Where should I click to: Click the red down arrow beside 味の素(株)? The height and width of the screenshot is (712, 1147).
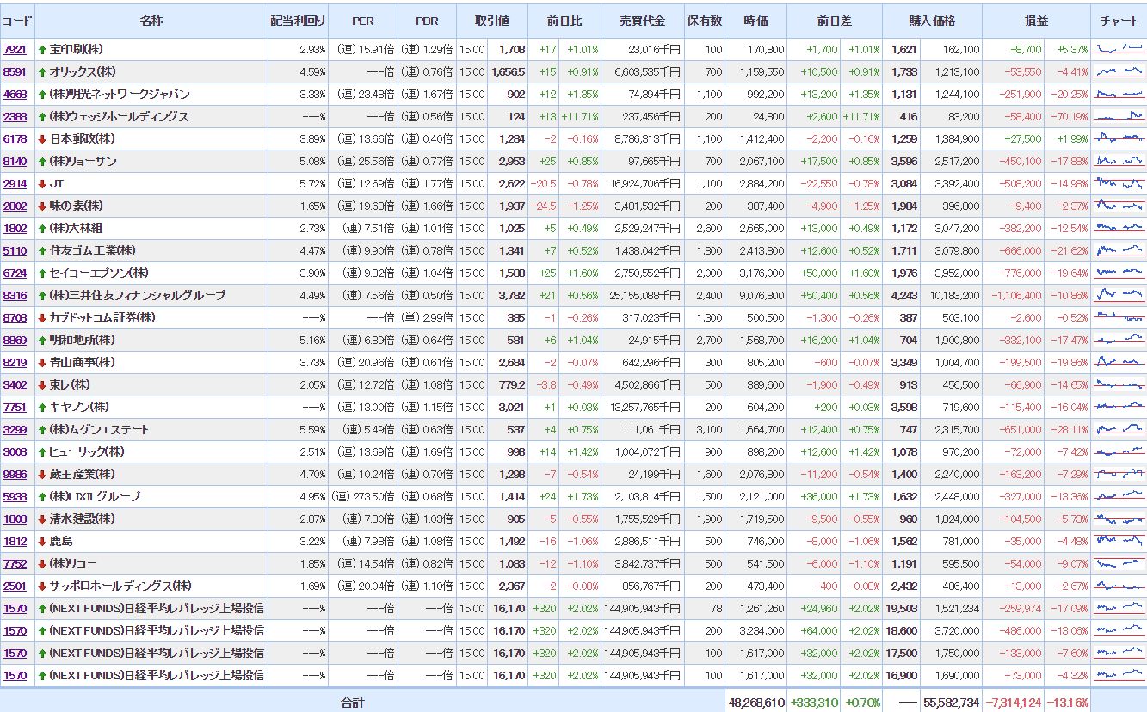[x=42, y=206]
